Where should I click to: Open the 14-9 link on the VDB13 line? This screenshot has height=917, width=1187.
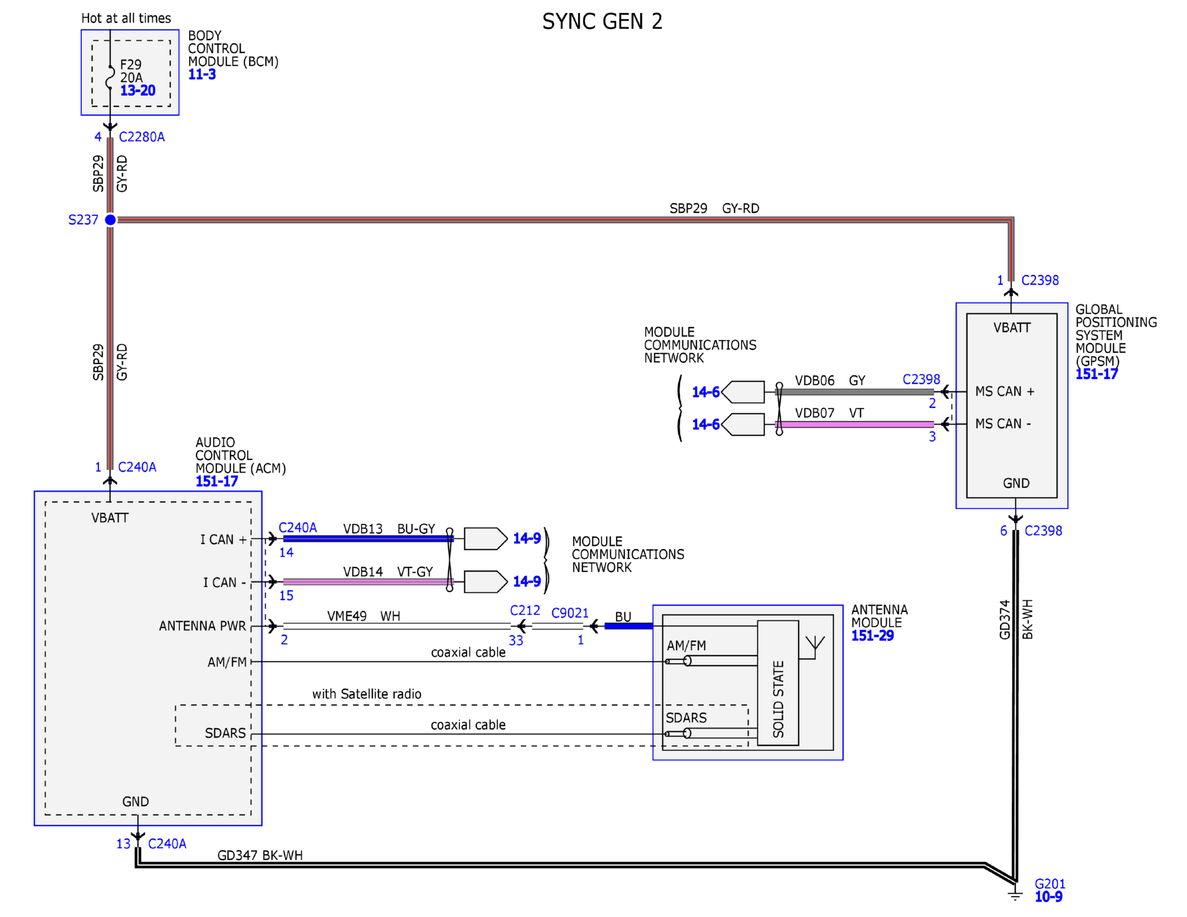pos(527,538)
